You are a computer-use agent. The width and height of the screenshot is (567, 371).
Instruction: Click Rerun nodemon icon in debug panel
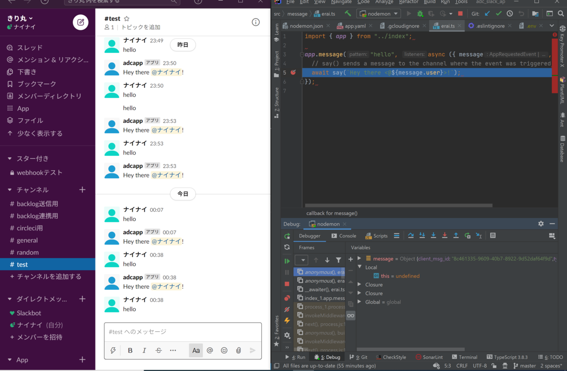287,236
